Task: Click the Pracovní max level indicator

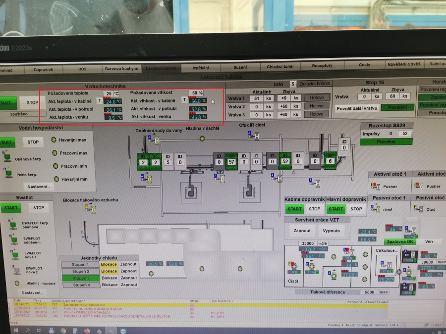Action: (55, 153)
